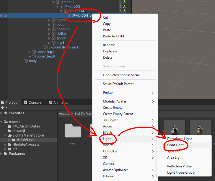Click the plus create-asset button in Project

pos(3,108)
